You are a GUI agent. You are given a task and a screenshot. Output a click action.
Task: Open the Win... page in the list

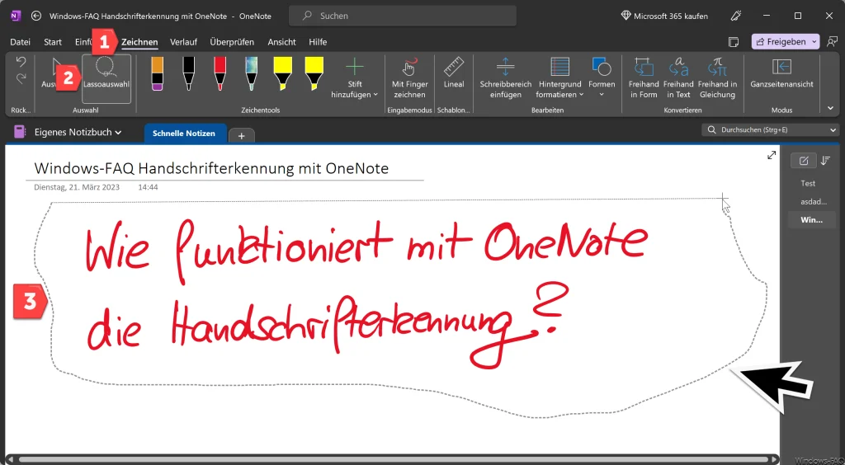tap(813, 219)
